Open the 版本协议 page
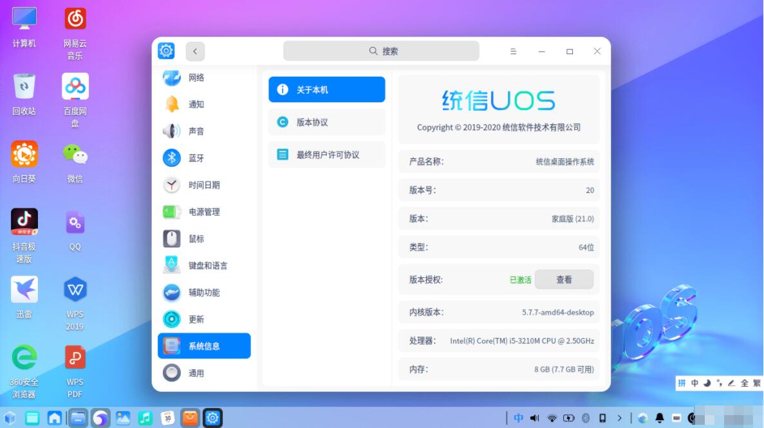Image resolution: width=764 pixels, height=428 pixels. (327, 122)
